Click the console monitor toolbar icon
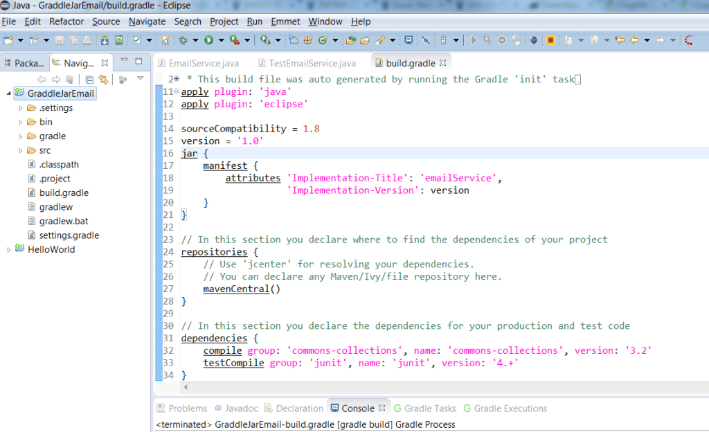The width and height of the screenshot is (709, 432). [409, 40]
